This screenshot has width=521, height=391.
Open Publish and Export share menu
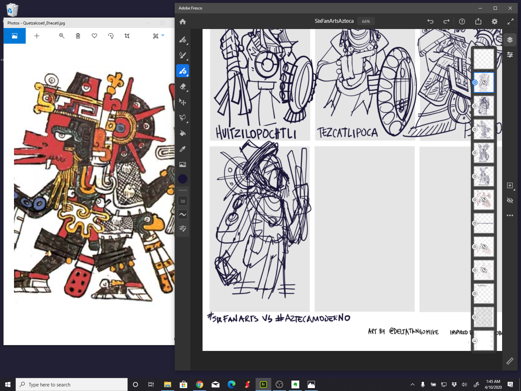[478, 22]
